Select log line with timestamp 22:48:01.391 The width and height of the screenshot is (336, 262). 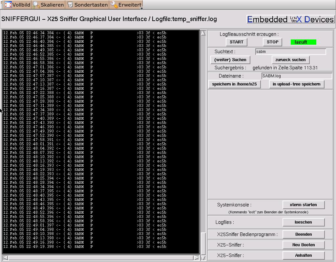coord(85,144)
